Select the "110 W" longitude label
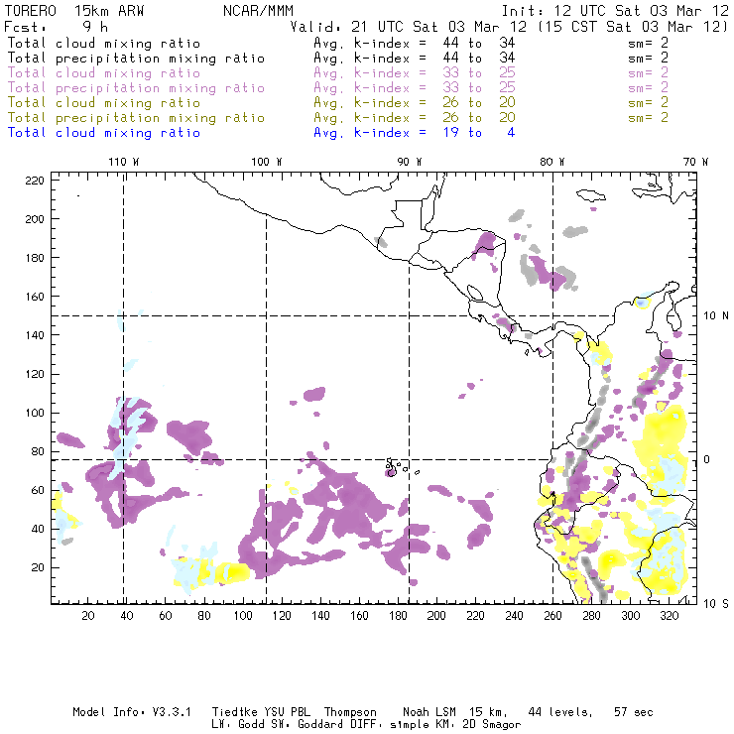 pos(124,162)
